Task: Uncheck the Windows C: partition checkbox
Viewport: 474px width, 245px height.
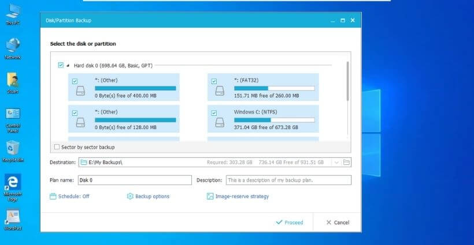Action: [x=214, y=113]
